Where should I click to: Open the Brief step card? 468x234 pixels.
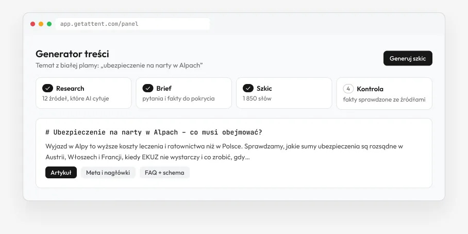184,93
